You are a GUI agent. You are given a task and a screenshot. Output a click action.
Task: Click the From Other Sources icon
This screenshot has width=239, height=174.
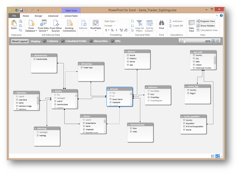(x=56, y=23)
